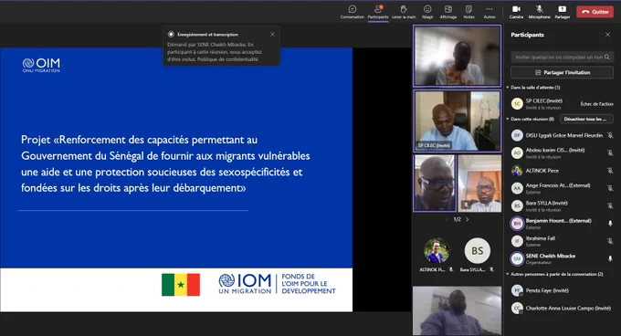Click muted mic icon for Abdou karim
This screenshot has width=621, height=336.
pyautogui.click(x=610, y=152)
